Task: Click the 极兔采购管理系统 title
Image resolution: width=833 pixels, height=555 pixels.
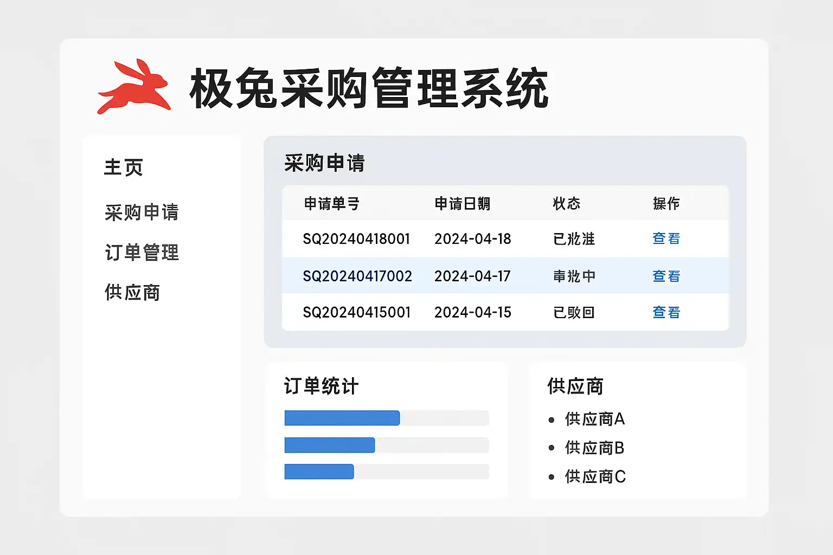Action: (369, 88)
